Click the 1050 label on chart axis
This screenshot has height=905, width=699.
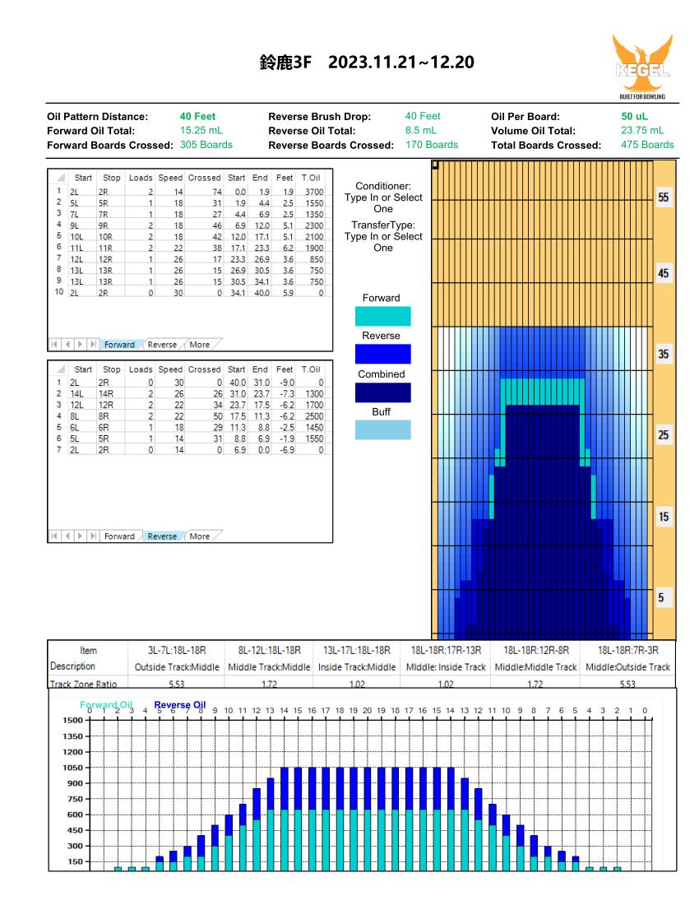point(73,768)
